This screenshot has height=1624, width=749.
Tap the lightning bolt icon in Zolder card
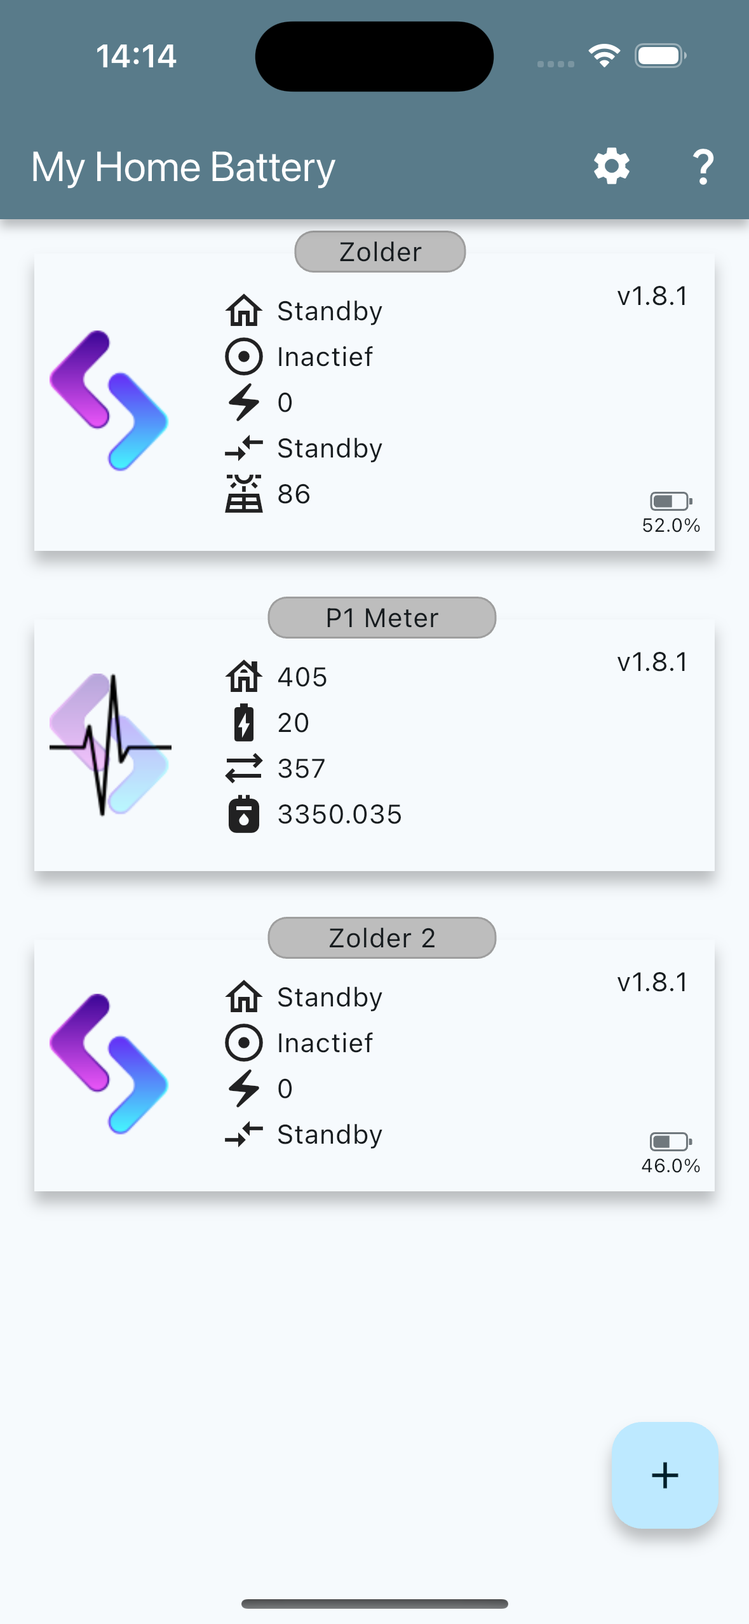click(243, 402)
